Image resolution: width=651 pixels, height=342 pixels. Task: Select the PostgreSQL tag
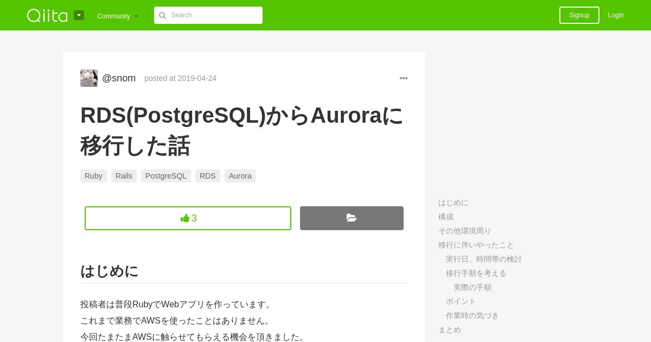tap(166, 176)
